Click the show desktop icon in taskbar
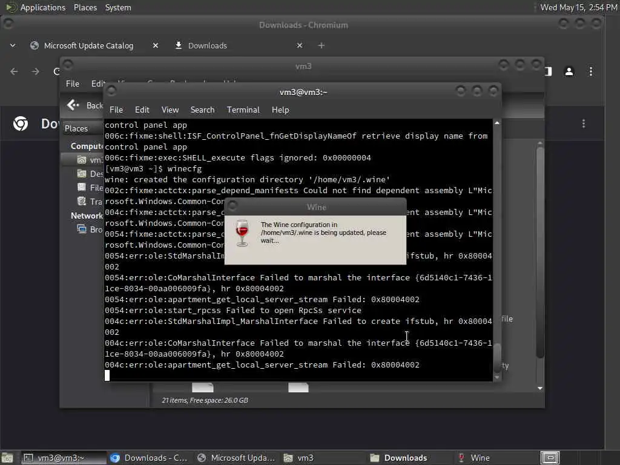620x465 pixels. [x=7, y=458]
